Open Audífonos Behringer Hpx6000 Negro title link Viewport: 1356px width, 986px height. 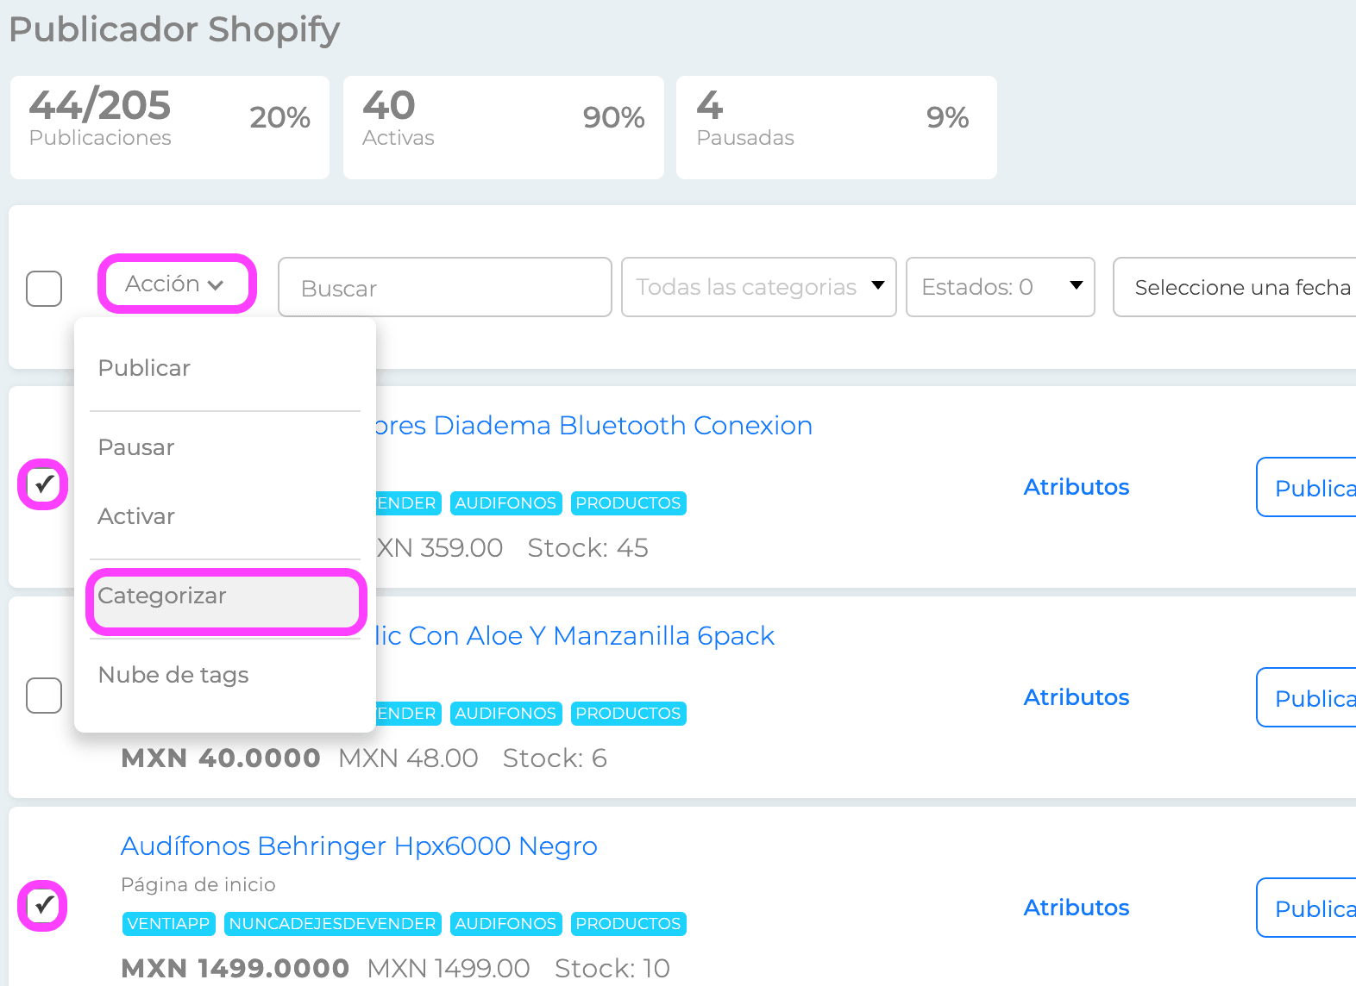(359, 846)
